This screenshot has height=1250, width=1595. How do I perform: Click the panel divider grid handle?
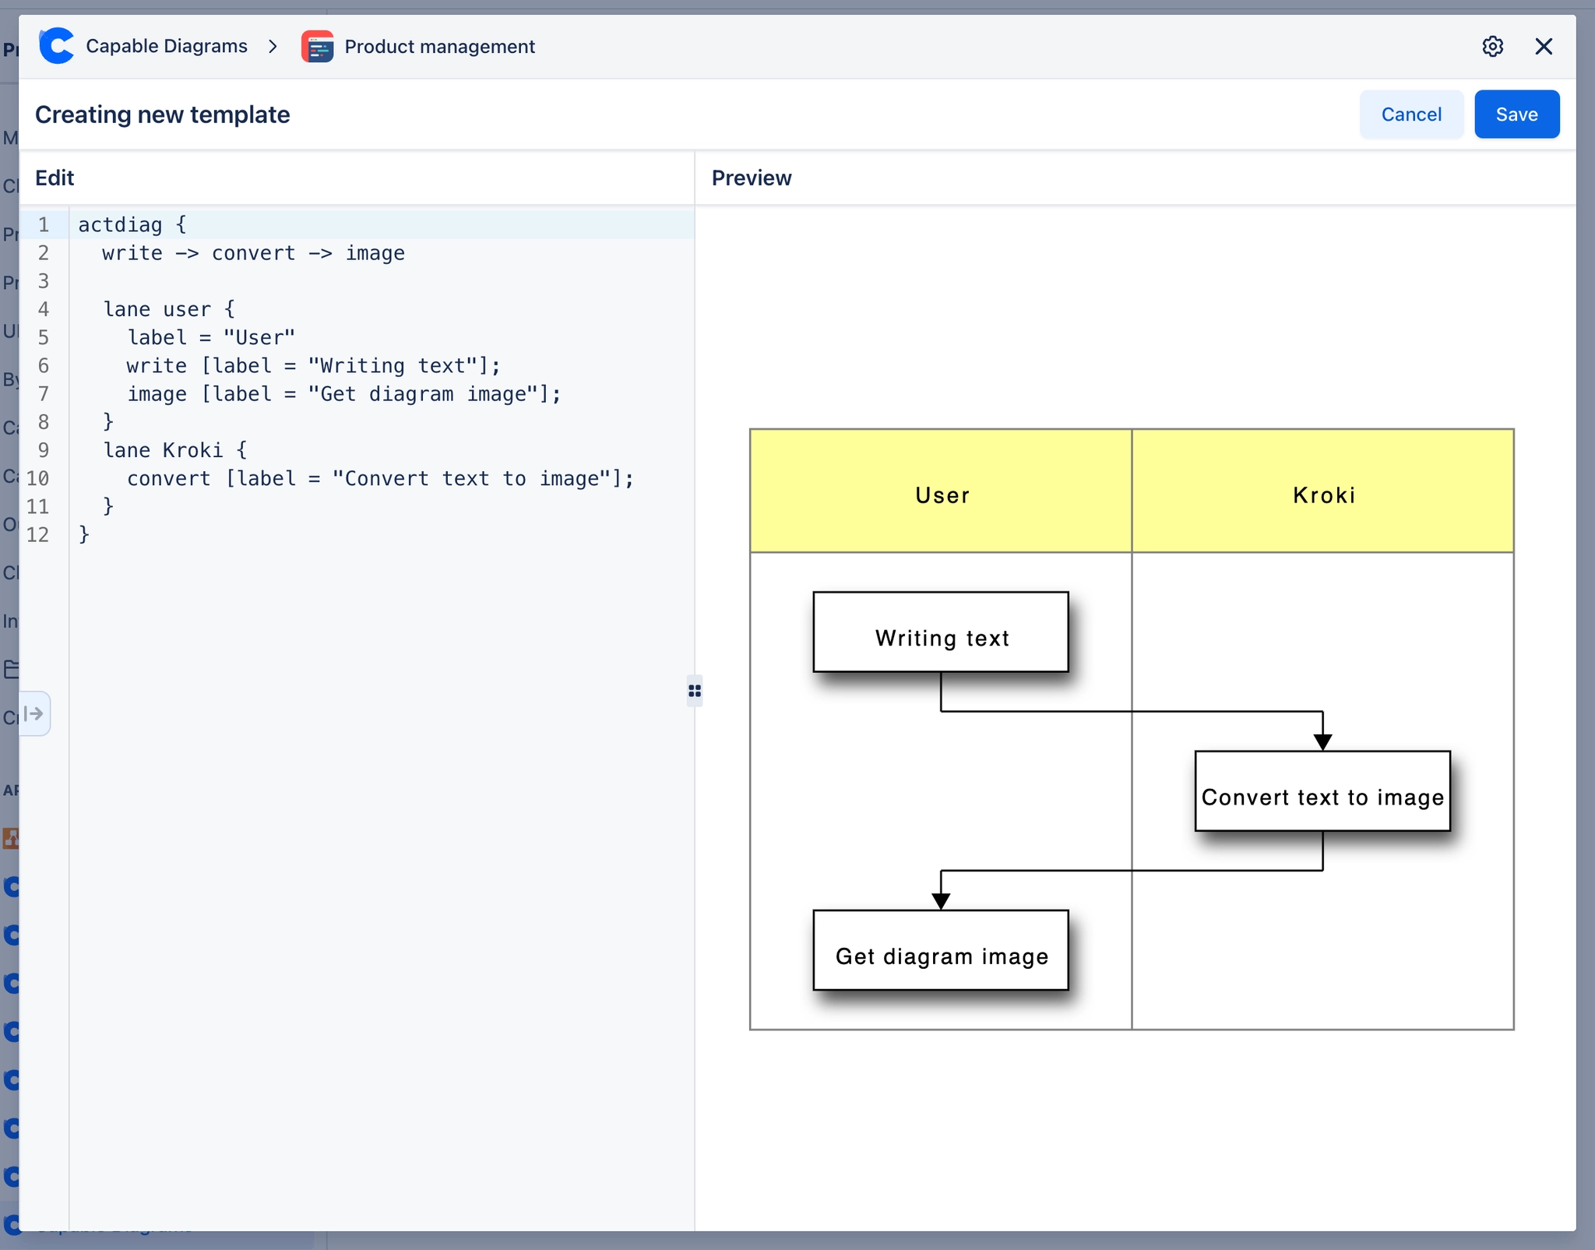tap(694, 690)
